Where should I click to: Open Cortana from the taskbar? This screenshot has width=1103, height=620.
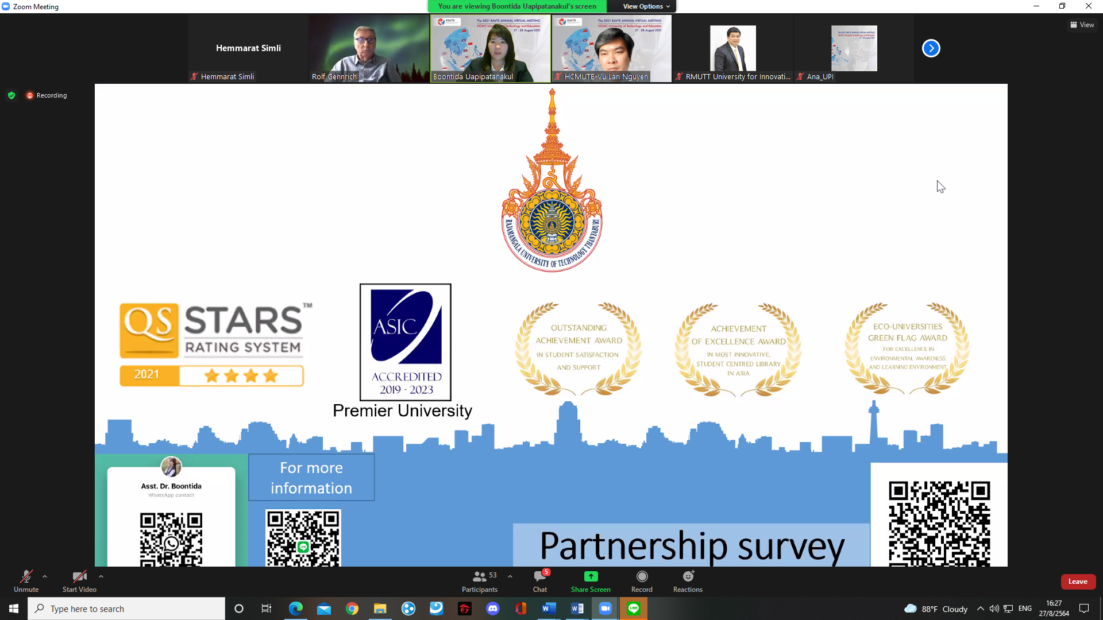(x=239, y=609)
